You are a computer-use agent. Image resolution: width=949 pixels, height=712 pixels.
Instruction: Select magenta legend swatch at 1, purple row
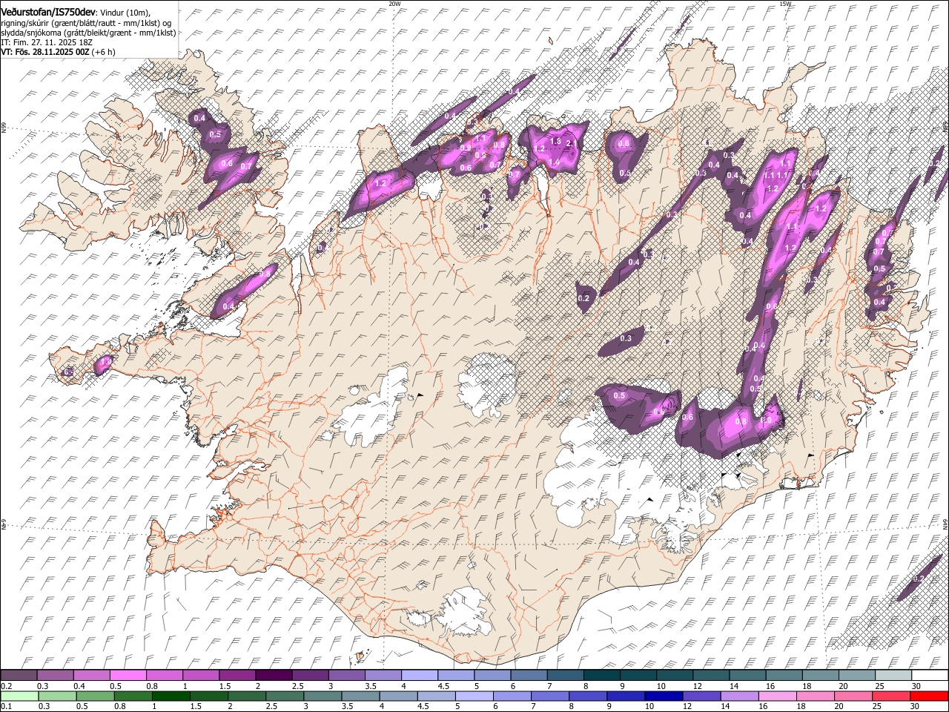coord(200,676)
